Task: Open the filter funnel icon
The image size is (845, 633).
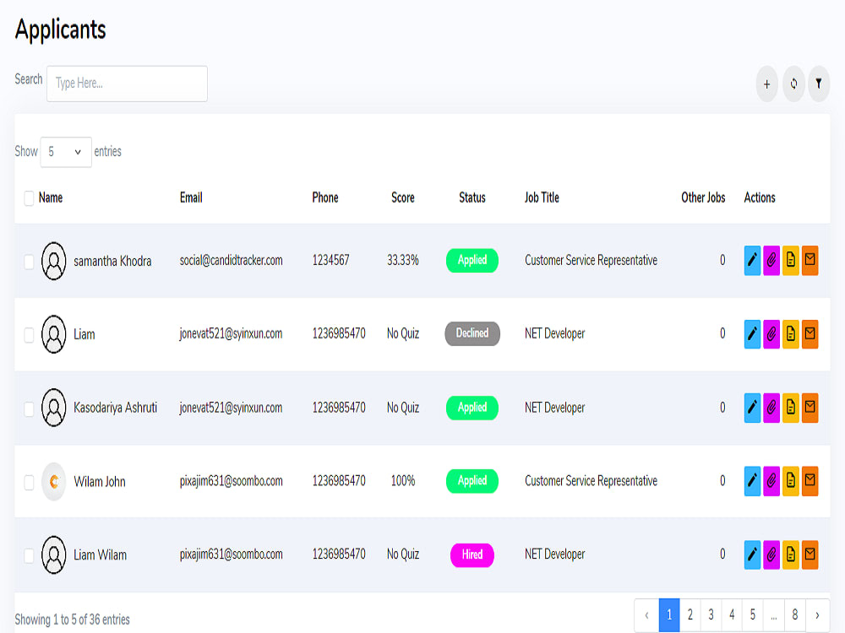Action: coord(818,84)
